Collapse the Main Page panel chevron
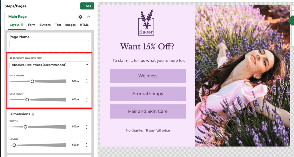 [x=88, y=17]
